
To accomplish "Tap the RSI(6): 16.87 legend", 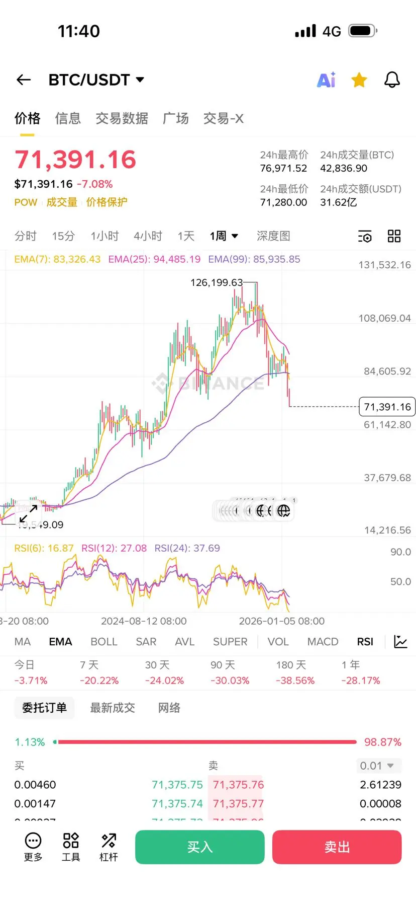I will tap(44, 548).
